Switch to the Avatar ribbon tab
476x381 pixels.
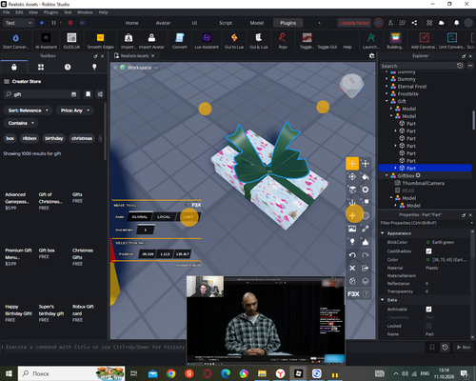163,23
